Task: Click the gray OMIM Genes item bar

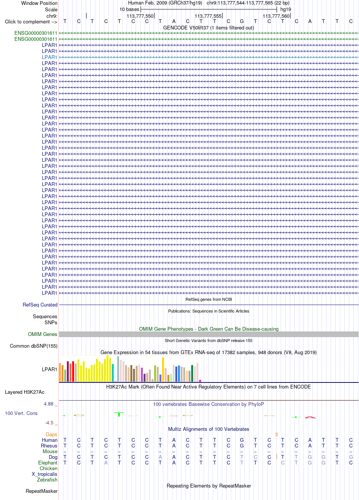Action: pyautogui.click(x=209, y=334)
